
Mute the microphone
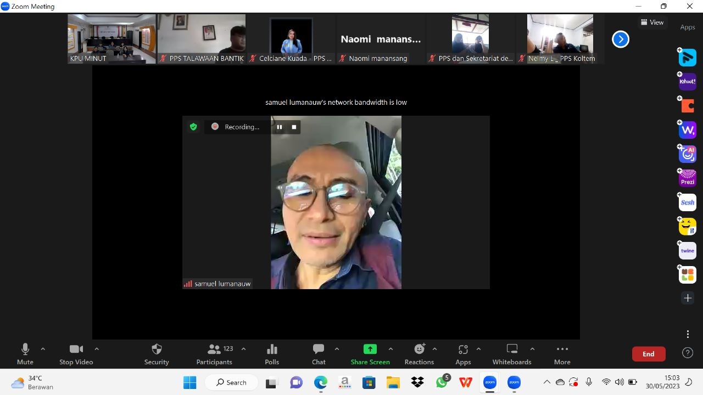25,354
